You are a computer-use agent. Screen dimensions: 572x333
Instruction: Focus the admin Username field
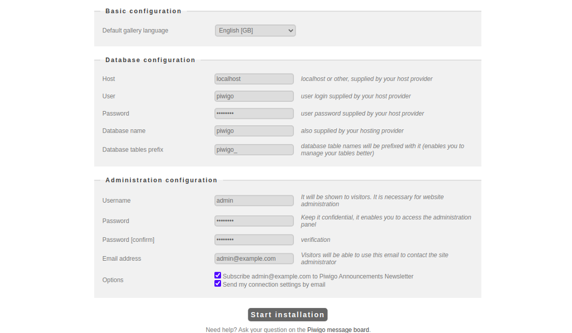254,200
